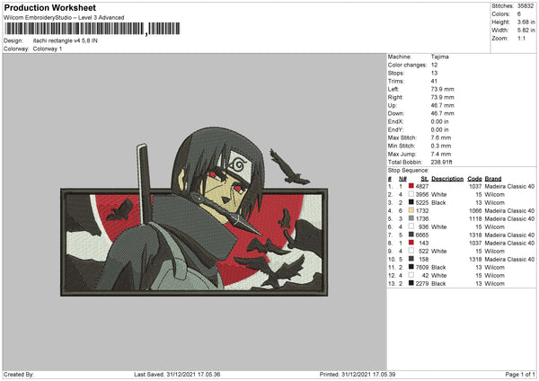The width and height of the screenshot is (539, 381).
Task: Click the dark swatch beside 6665
Action: 411,235
